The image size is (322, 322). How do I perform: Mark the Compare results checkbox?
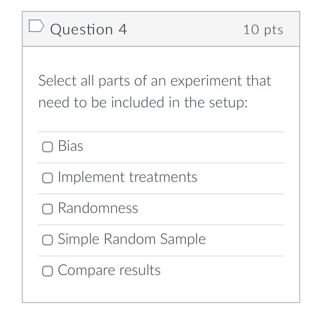47,271
